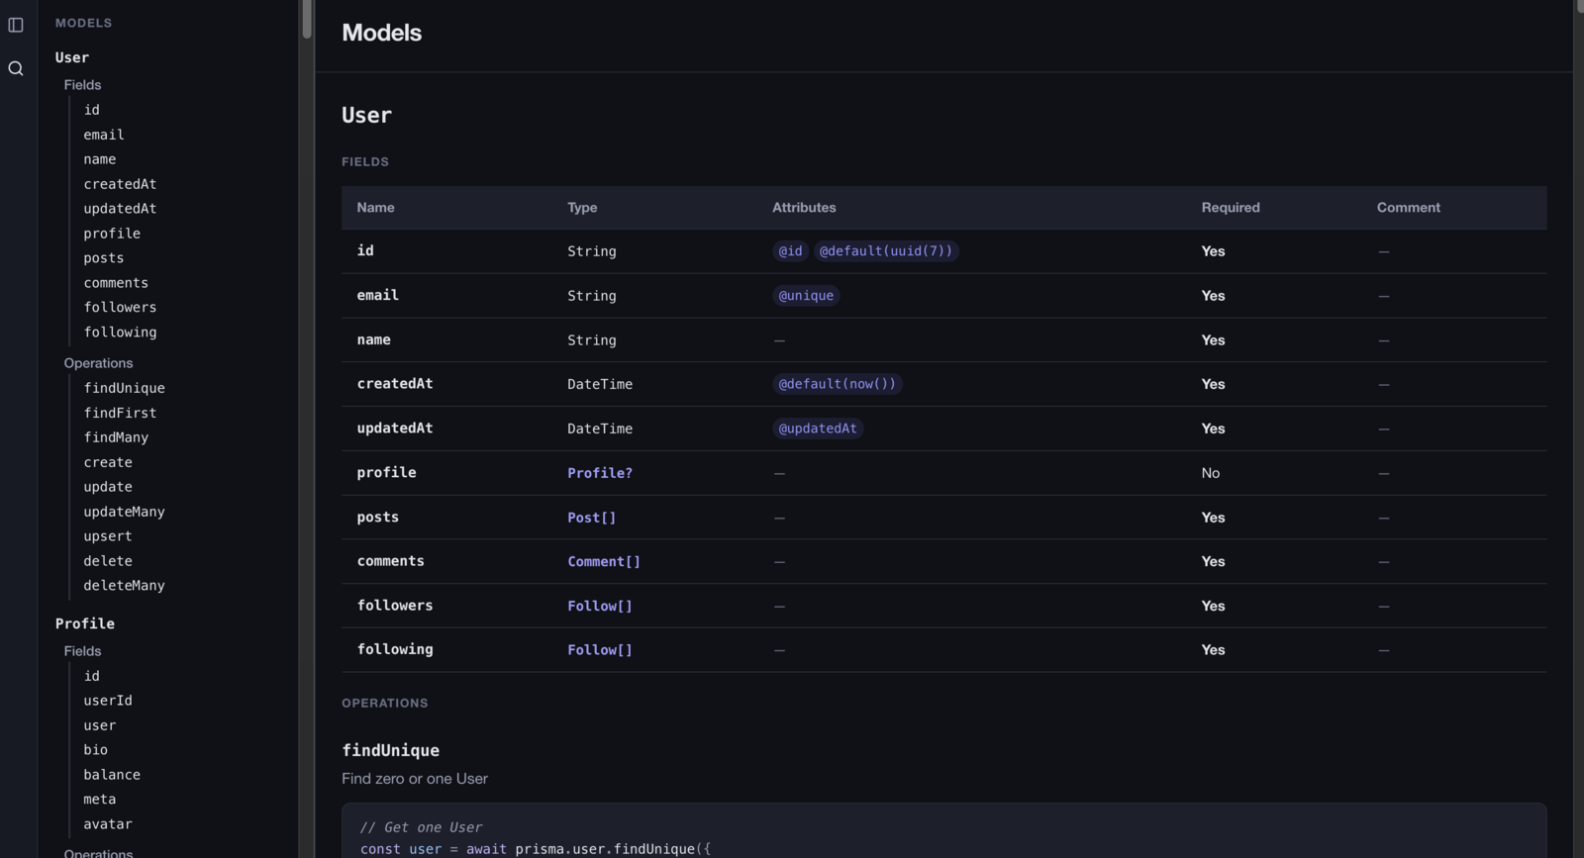The width and height of the screenshot is (1584, 858).
Task: Click the sidebar scrollbar thumb
Action: (307, 20)
